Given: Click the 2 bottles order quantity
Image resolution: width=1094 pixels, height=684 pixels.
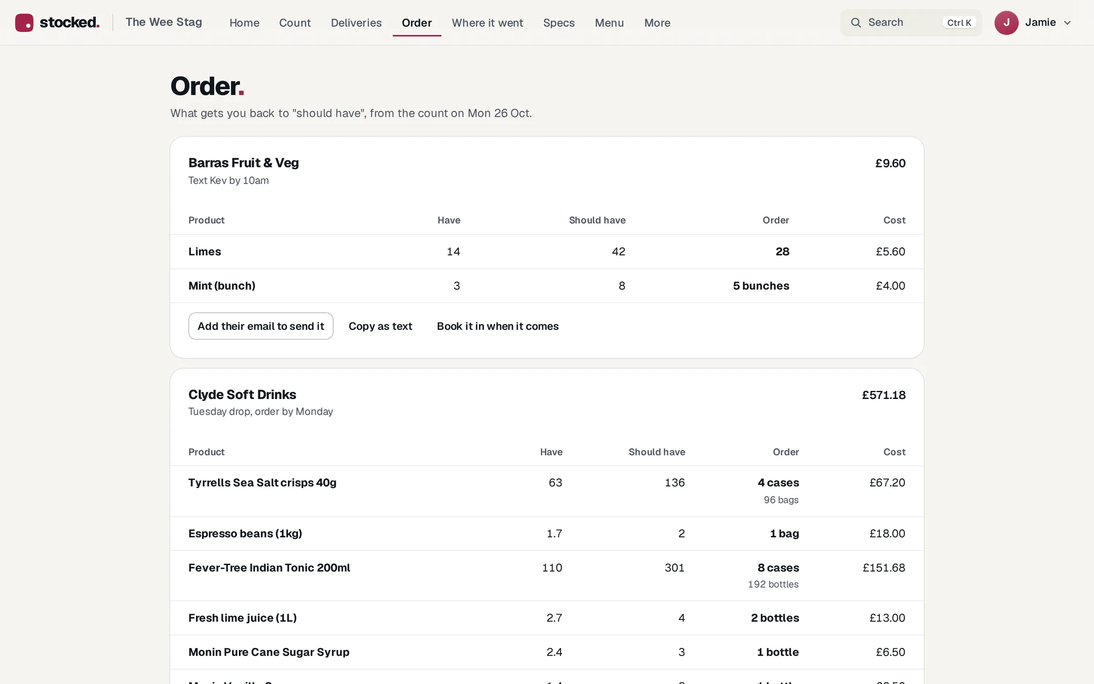Looking at the screenshot, I should click(774, 618).
